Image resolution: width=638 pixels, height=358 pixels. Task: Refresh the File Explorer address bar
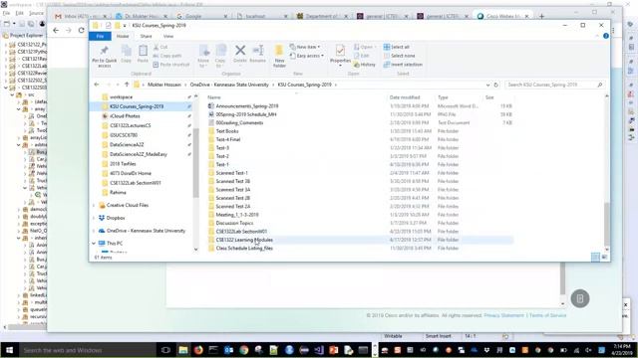click(x=496, y=85)
